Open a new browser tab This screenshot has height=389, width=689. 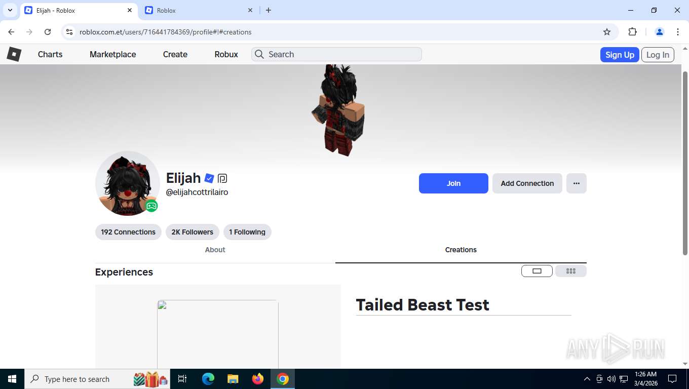pos(269,10)
